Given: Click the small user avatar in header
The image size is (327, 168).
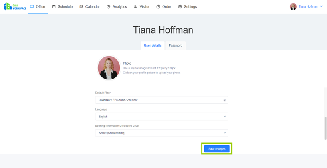Looking at the screenshot, I should pyautogui.click(x=293, y=7).
